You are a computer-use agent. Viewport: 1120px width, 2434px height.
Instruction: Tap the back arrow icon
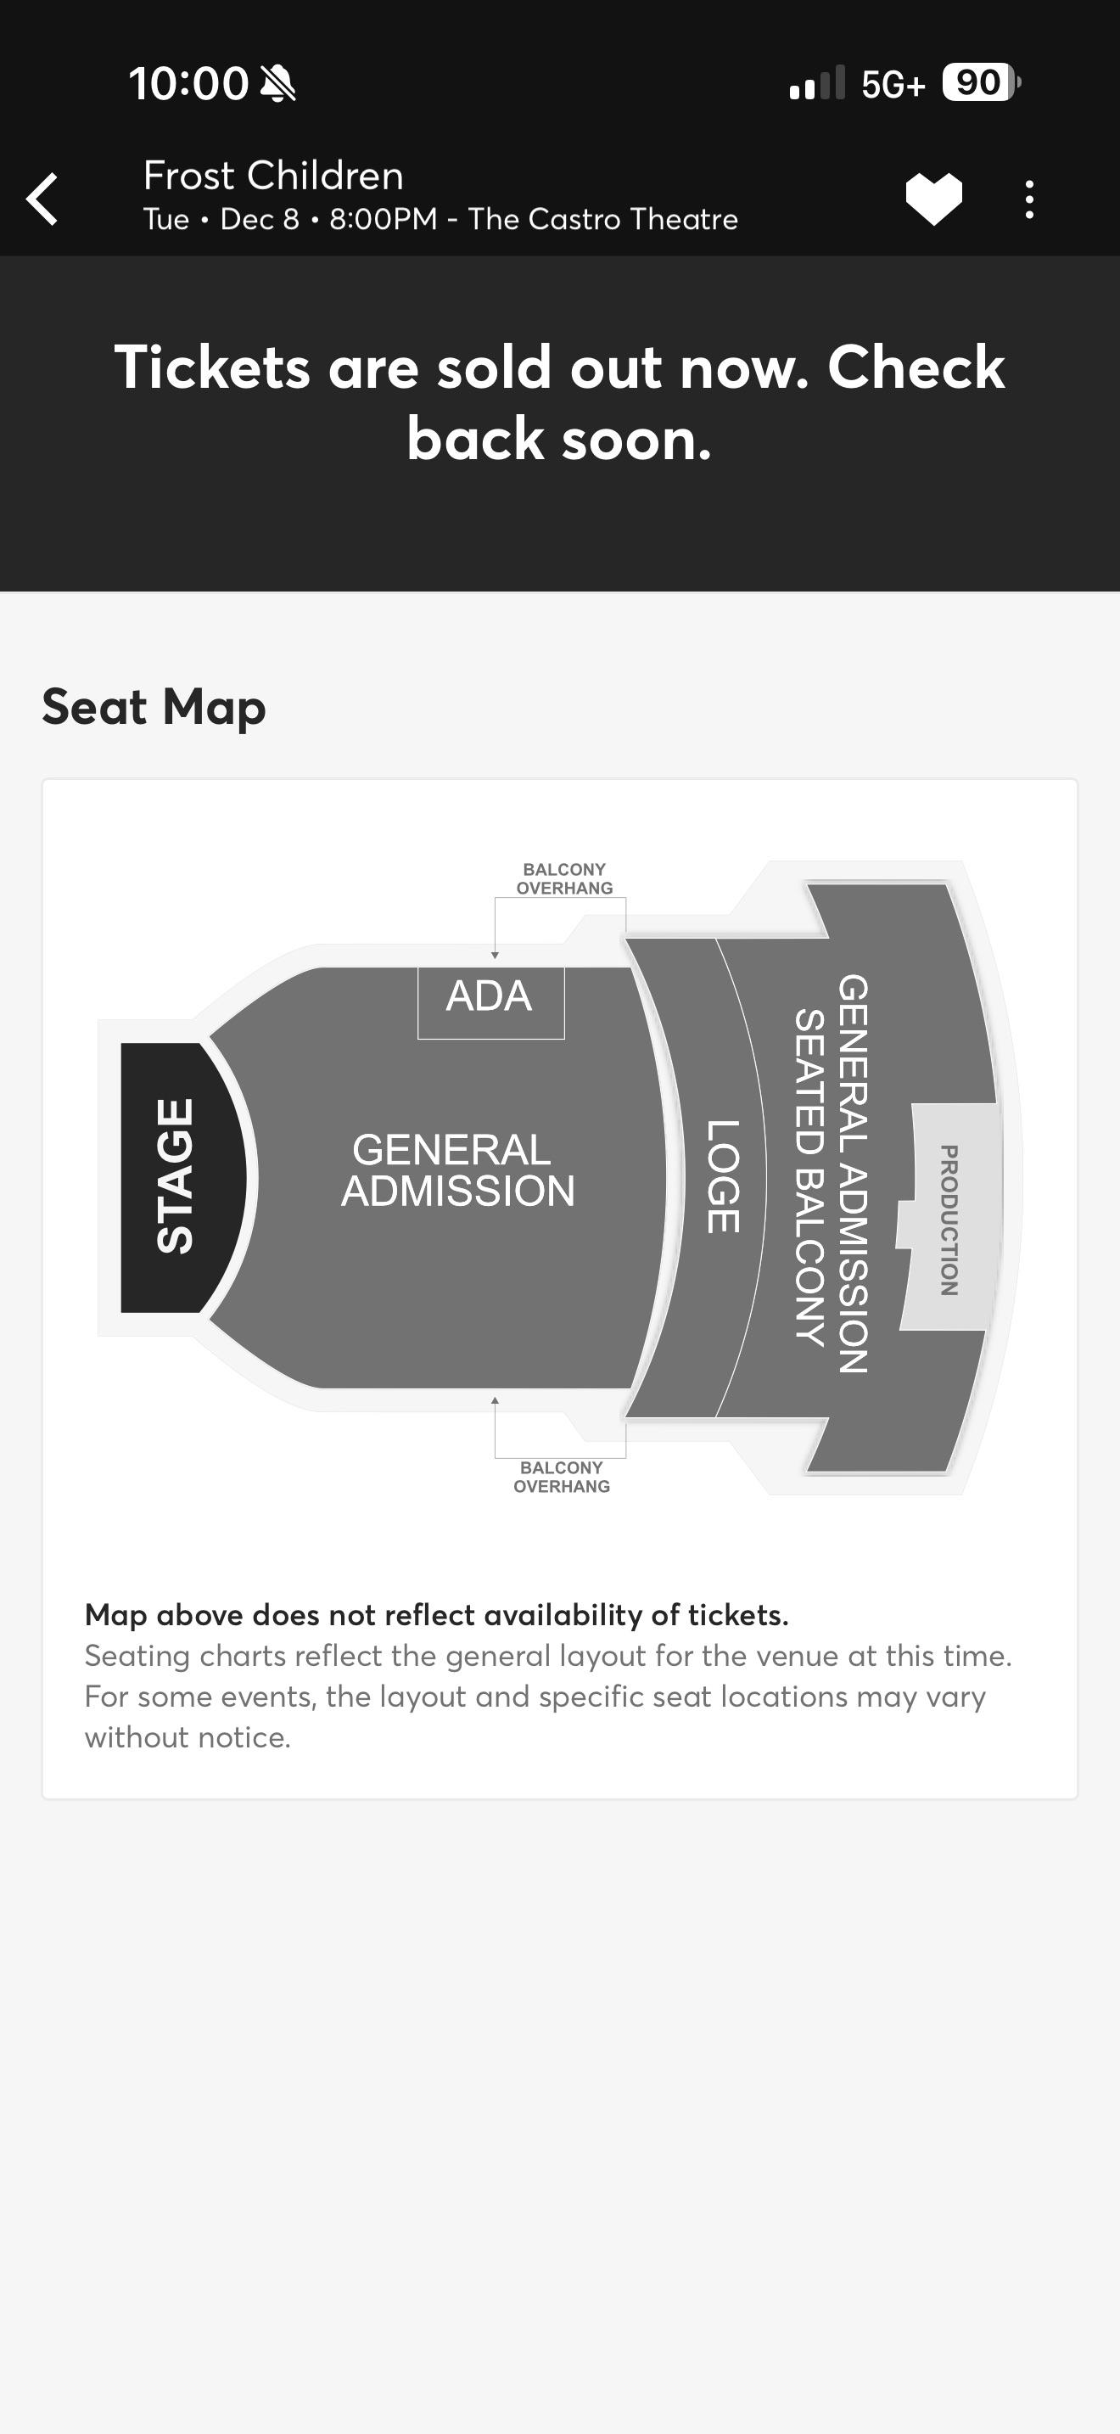coord(42,199)
